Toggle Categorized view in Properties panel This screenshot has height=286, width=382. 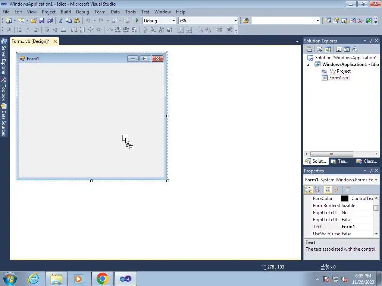click(x=309, y=190)
